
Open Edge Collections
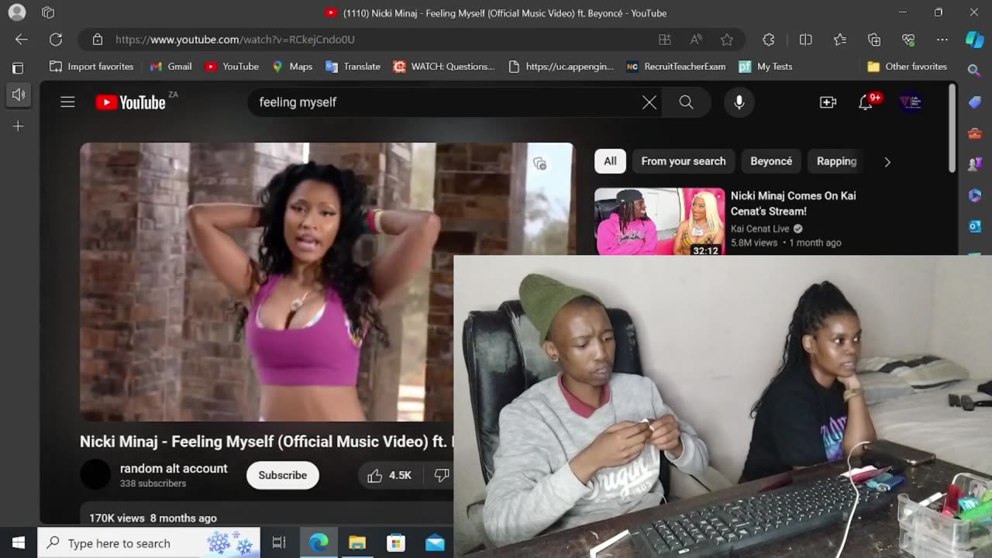874,40
